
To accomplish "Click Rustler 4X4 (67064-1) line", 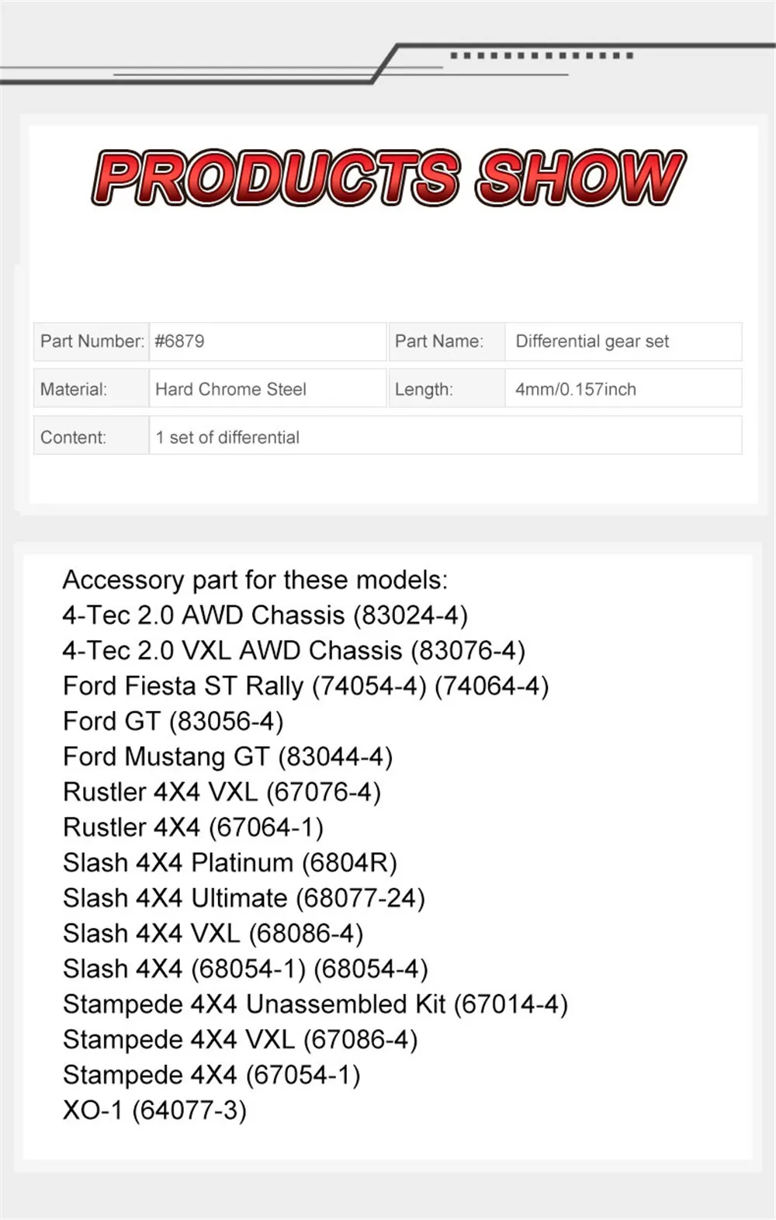I will [193, 828].
